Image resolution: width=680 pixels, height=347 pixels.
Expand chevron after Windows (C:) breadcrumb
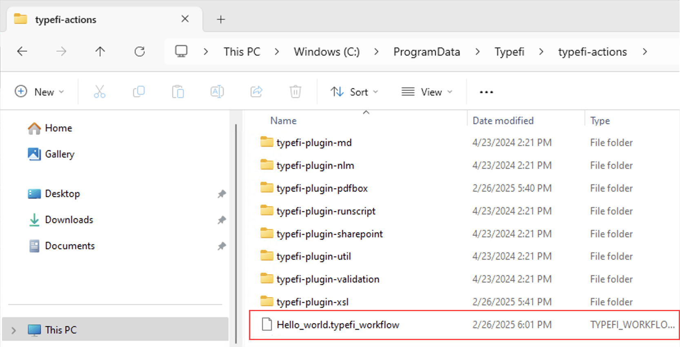pyautogui.click(x=376, y=52)
